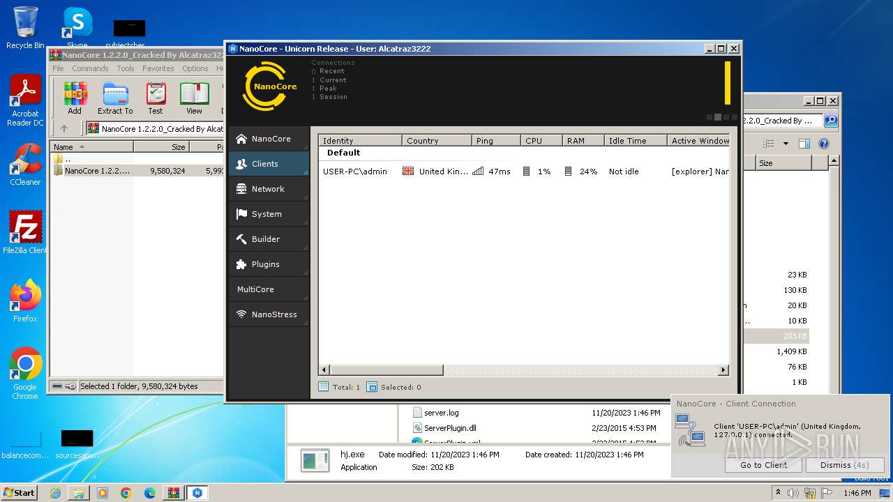Toggle Explorer preview pane icon

(804, 144)
